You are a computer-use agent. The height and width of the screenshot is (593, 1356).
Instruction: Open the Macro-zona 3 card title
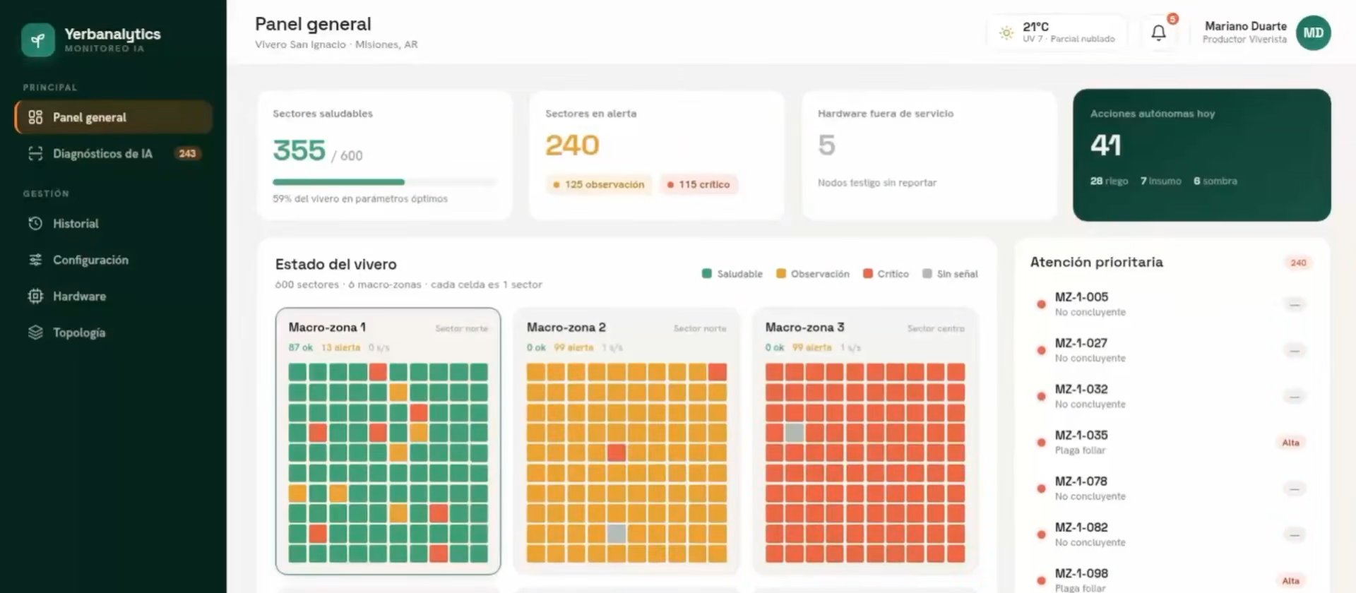[x=805, y=328]
